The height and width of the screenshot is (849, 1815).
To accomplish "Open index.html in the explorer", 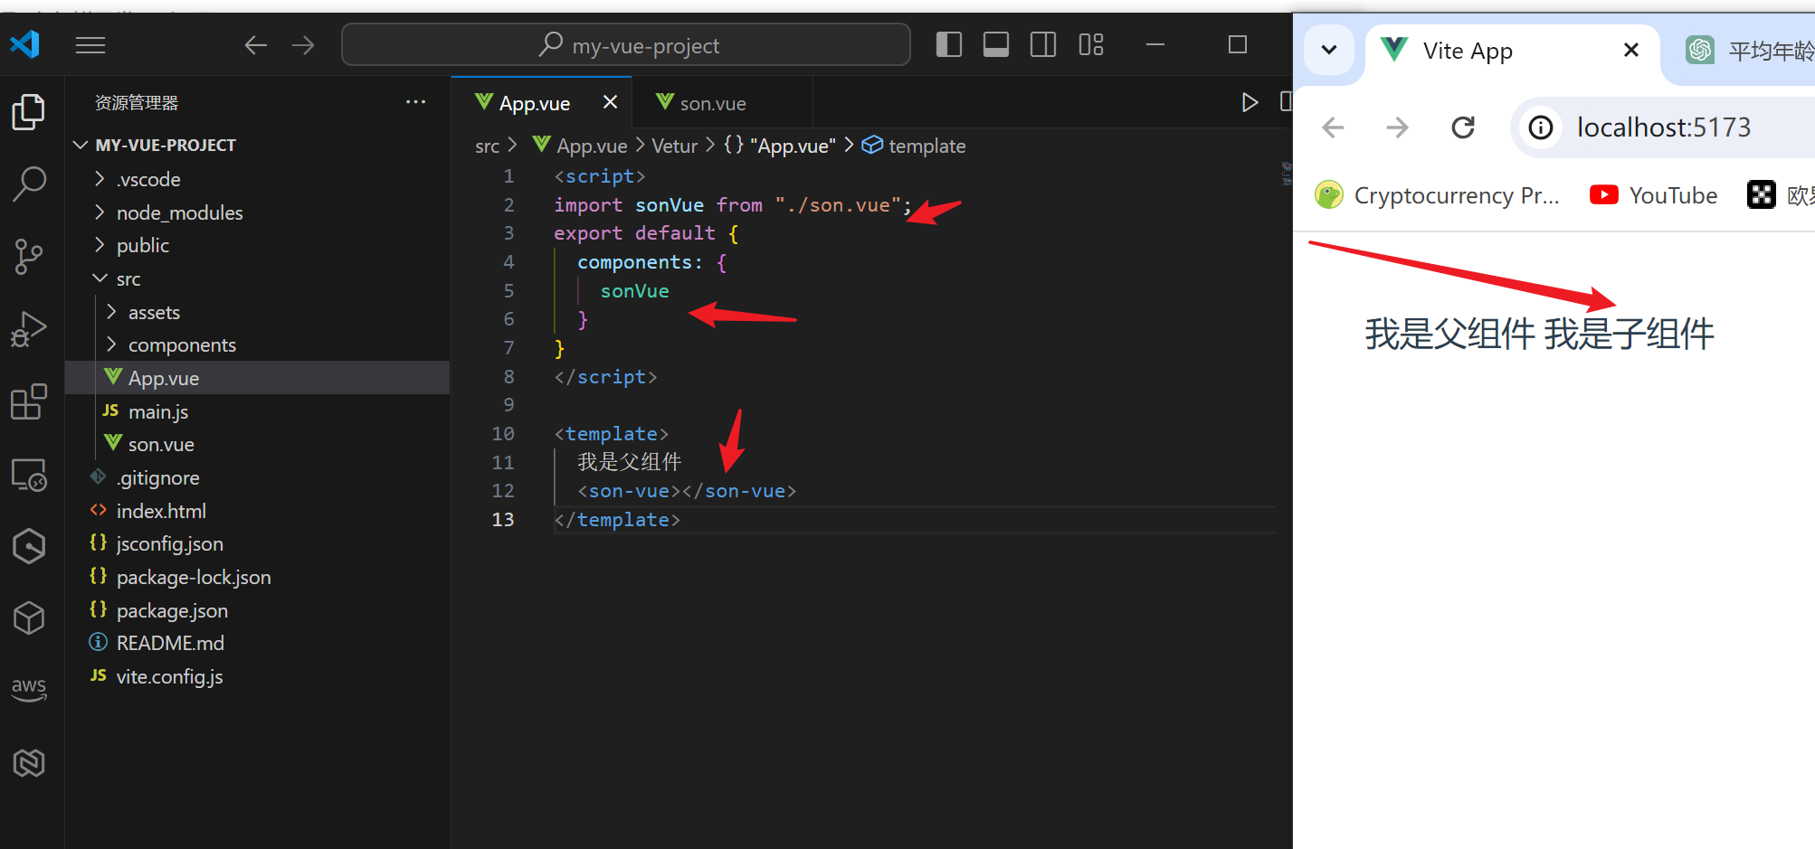I will click(x=257, y=511).
